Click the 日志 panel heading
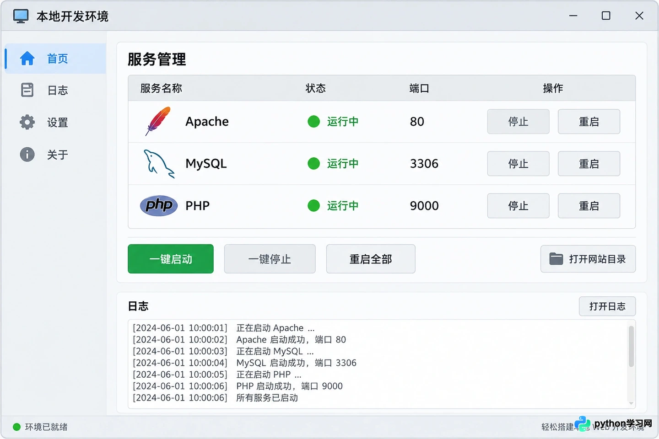Viewport: 659px width, 439px height. coord(138,306)
